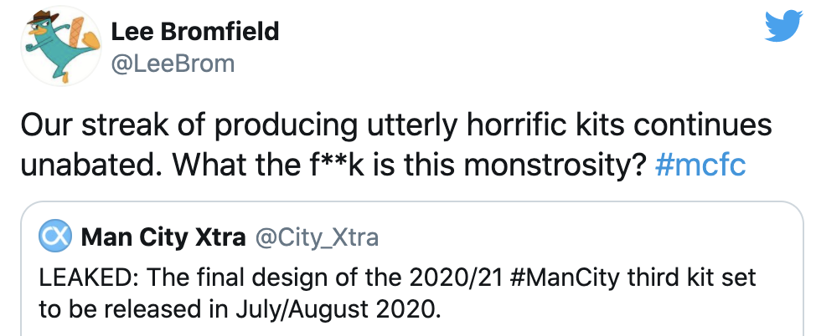Open the @City_Xtra handle
The width and height of the screenshot is (816, 336).
point(316,238)
